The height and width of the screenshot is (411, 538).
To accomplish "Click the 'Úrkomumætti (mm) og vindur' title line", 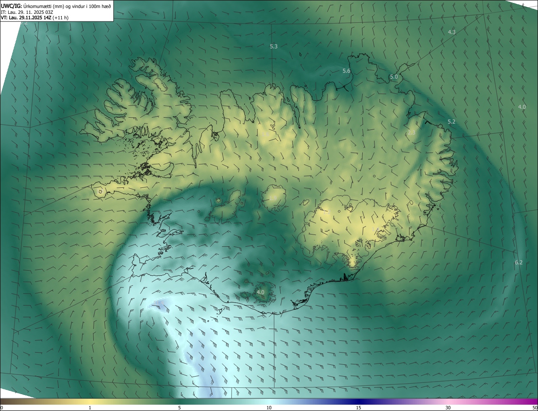I will pyautogui.click(x=56, y=5).
